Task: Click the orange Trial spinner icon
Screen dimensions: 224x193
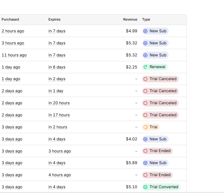Action: click(145, 127)
